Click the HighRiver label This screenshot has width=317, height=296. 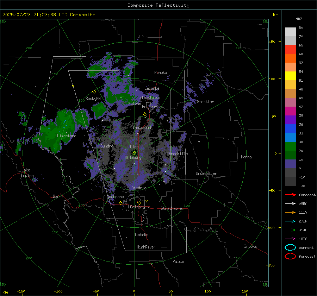pyautogui.click(x=146, y=247)
